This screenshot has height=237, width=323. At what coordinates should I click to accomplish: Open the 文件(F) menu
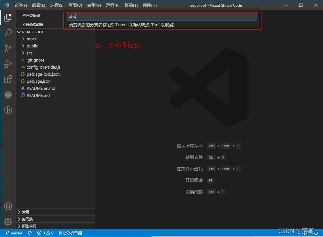pos(20,5)
